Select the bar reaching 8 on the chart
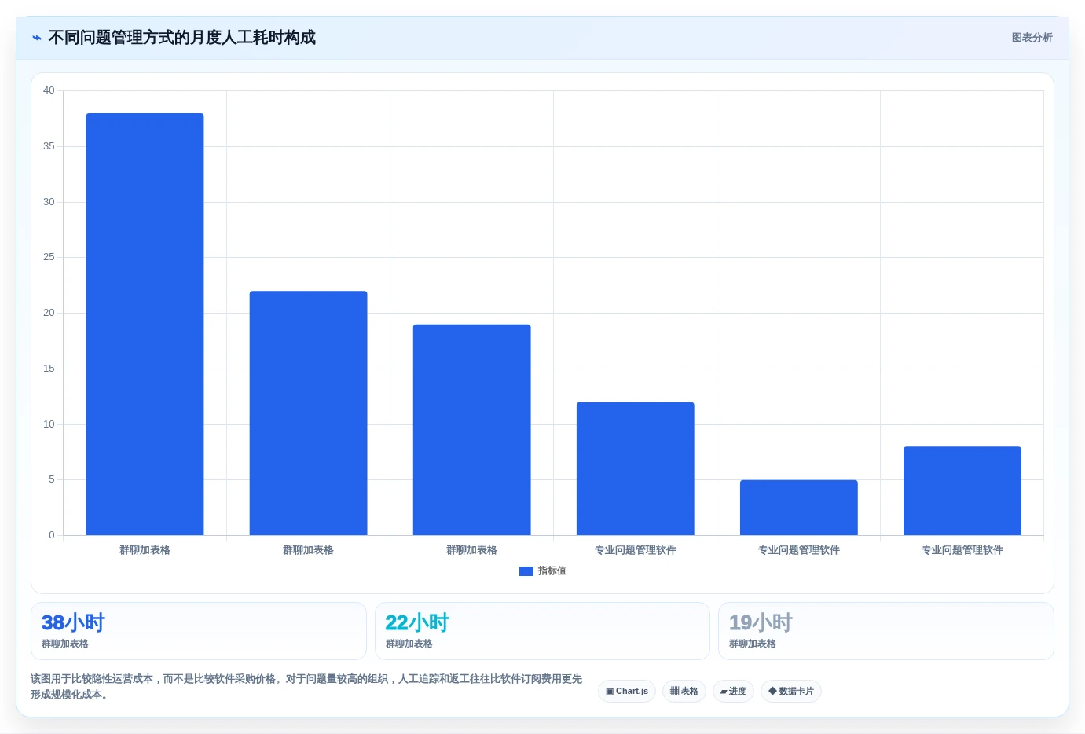 tap(962, 491)
